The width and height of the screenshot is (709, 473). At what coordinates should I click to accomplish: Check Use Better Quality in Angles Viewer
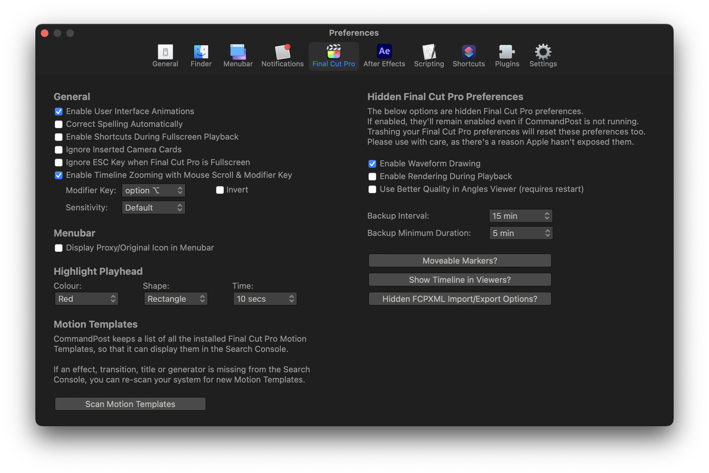(372, 189)
